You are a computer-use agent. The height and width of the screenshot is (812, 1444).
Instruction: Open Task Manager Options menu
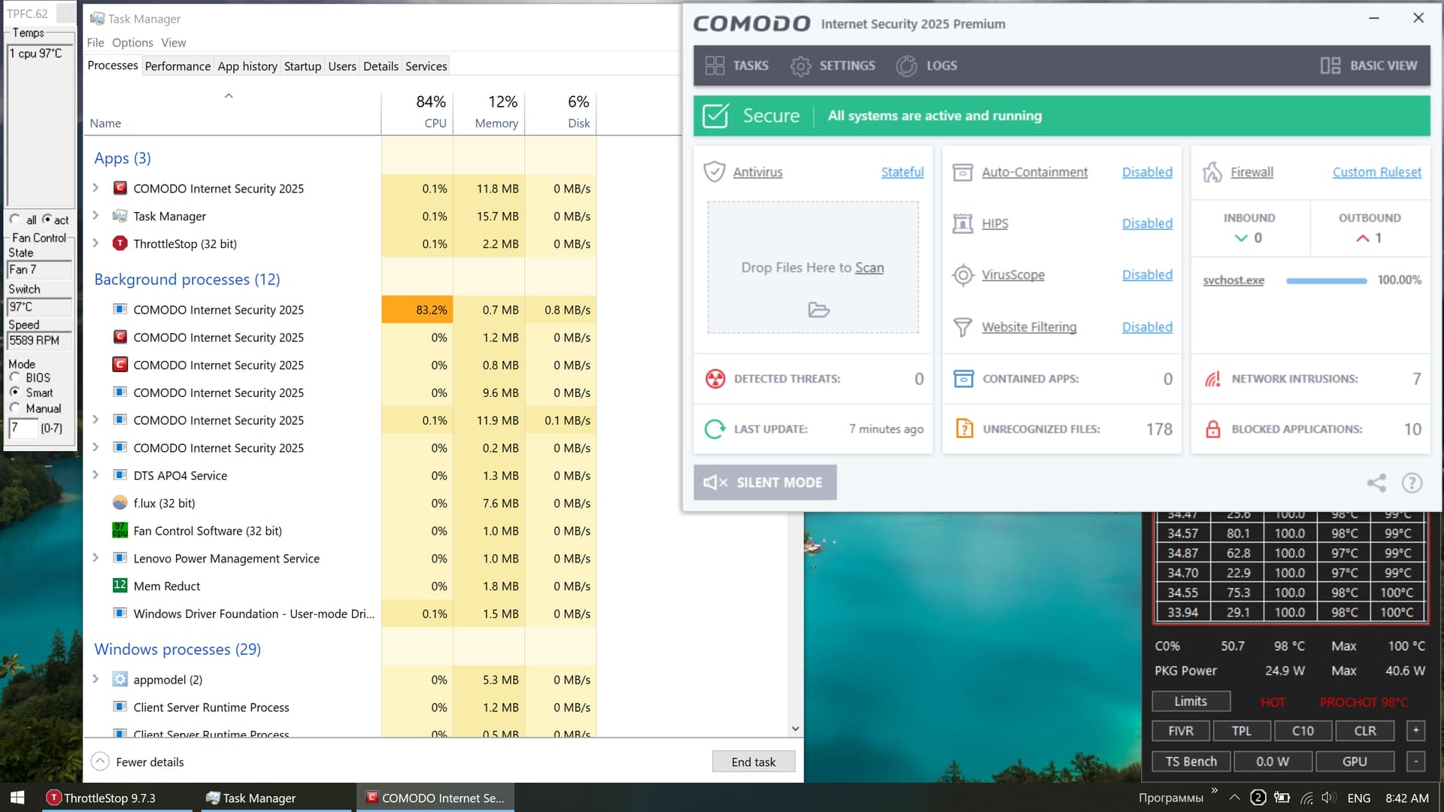coord(132,43)
